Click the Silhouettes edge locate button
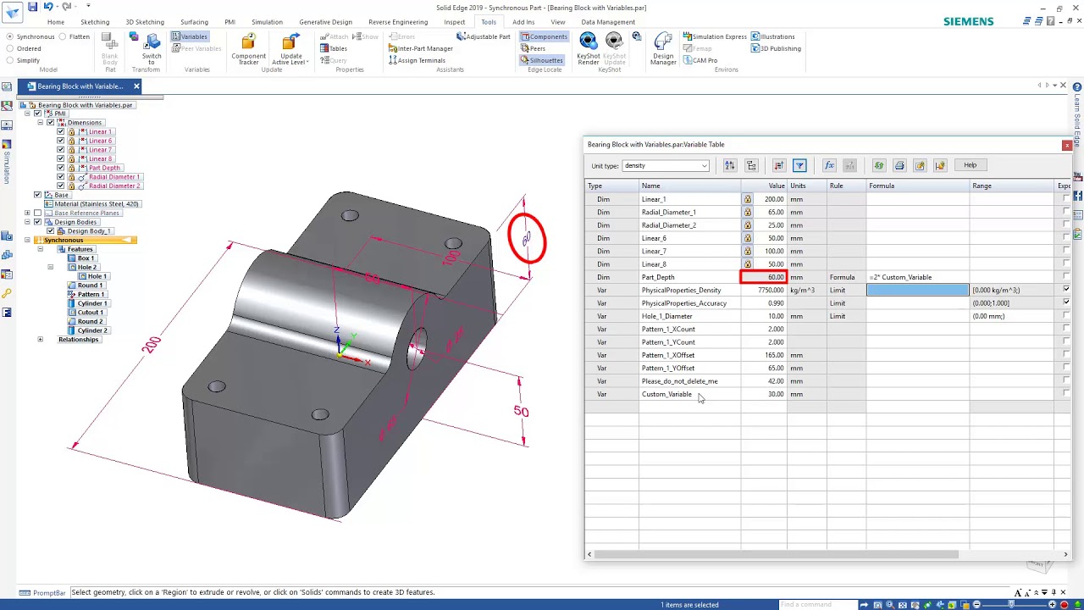The height and width of the screenshot is (610, 1084). pos(542,60)
